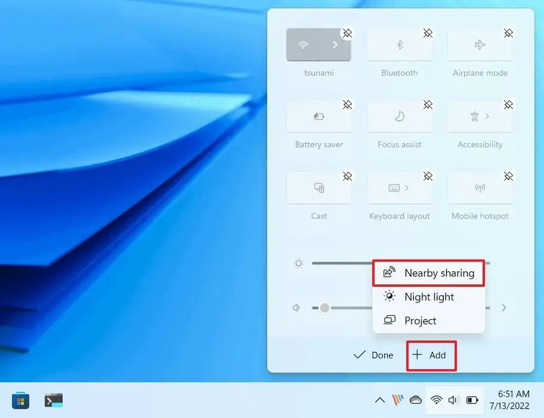Viewport: 544px width, 418px height.
Task: Adjust the volume slider
Action: click(x=325, y=308)
